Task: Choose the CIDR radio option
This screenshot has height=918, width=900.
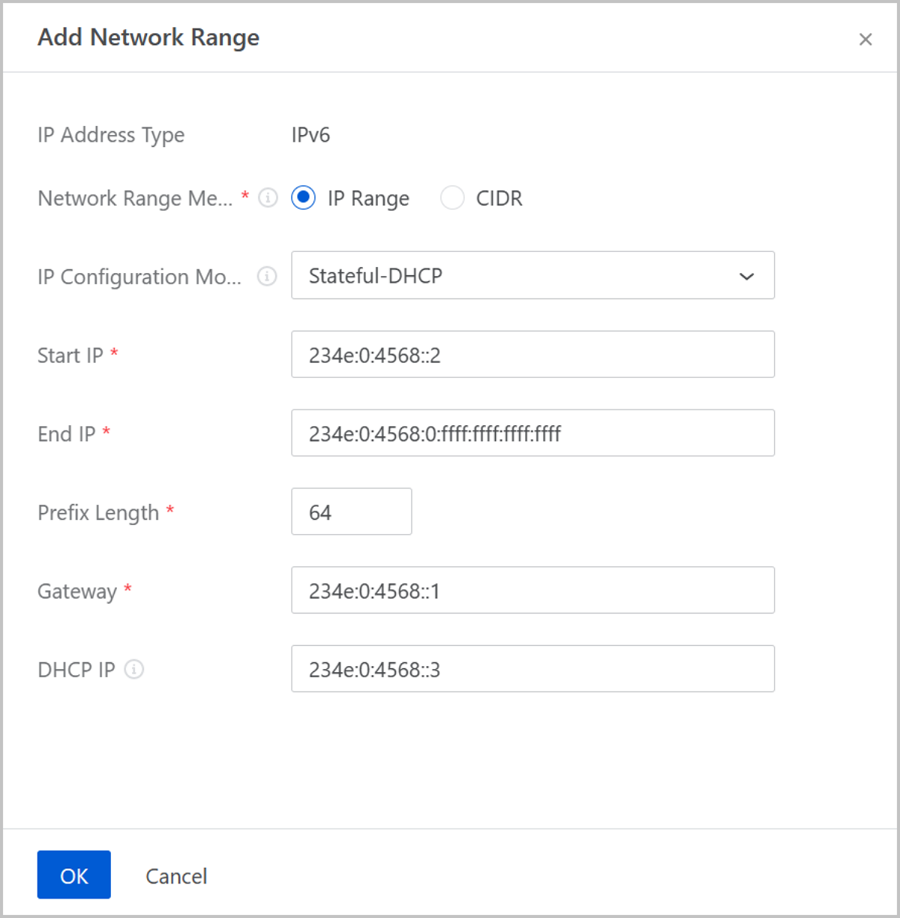Action: pos(452,198)
